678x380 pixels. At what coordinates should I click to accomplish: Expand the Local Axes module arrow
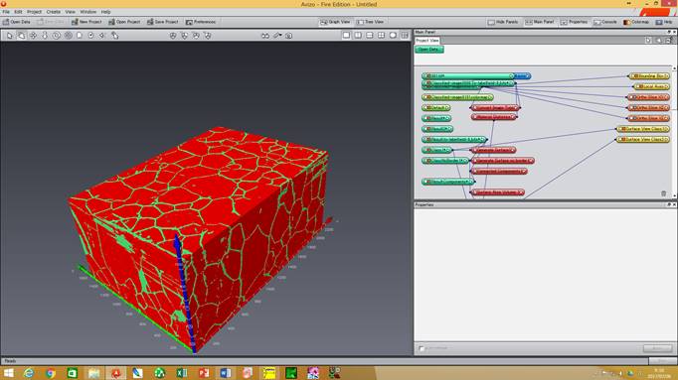pos(666,86)
